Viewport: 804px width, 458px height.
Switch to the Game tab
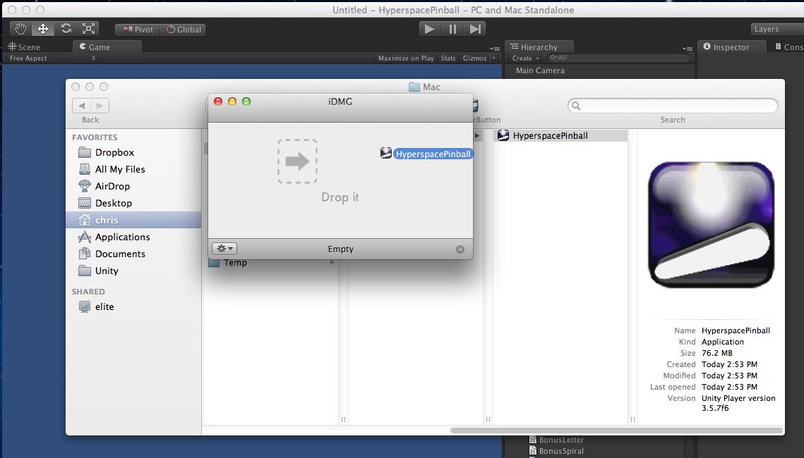[107, 47]
